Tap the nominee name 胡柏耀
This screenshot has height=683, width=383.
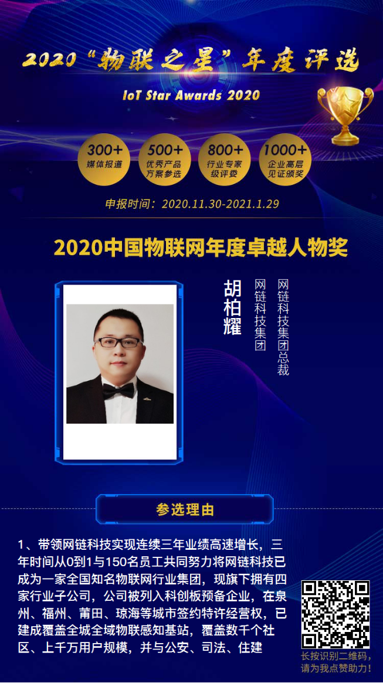(232, 307)
